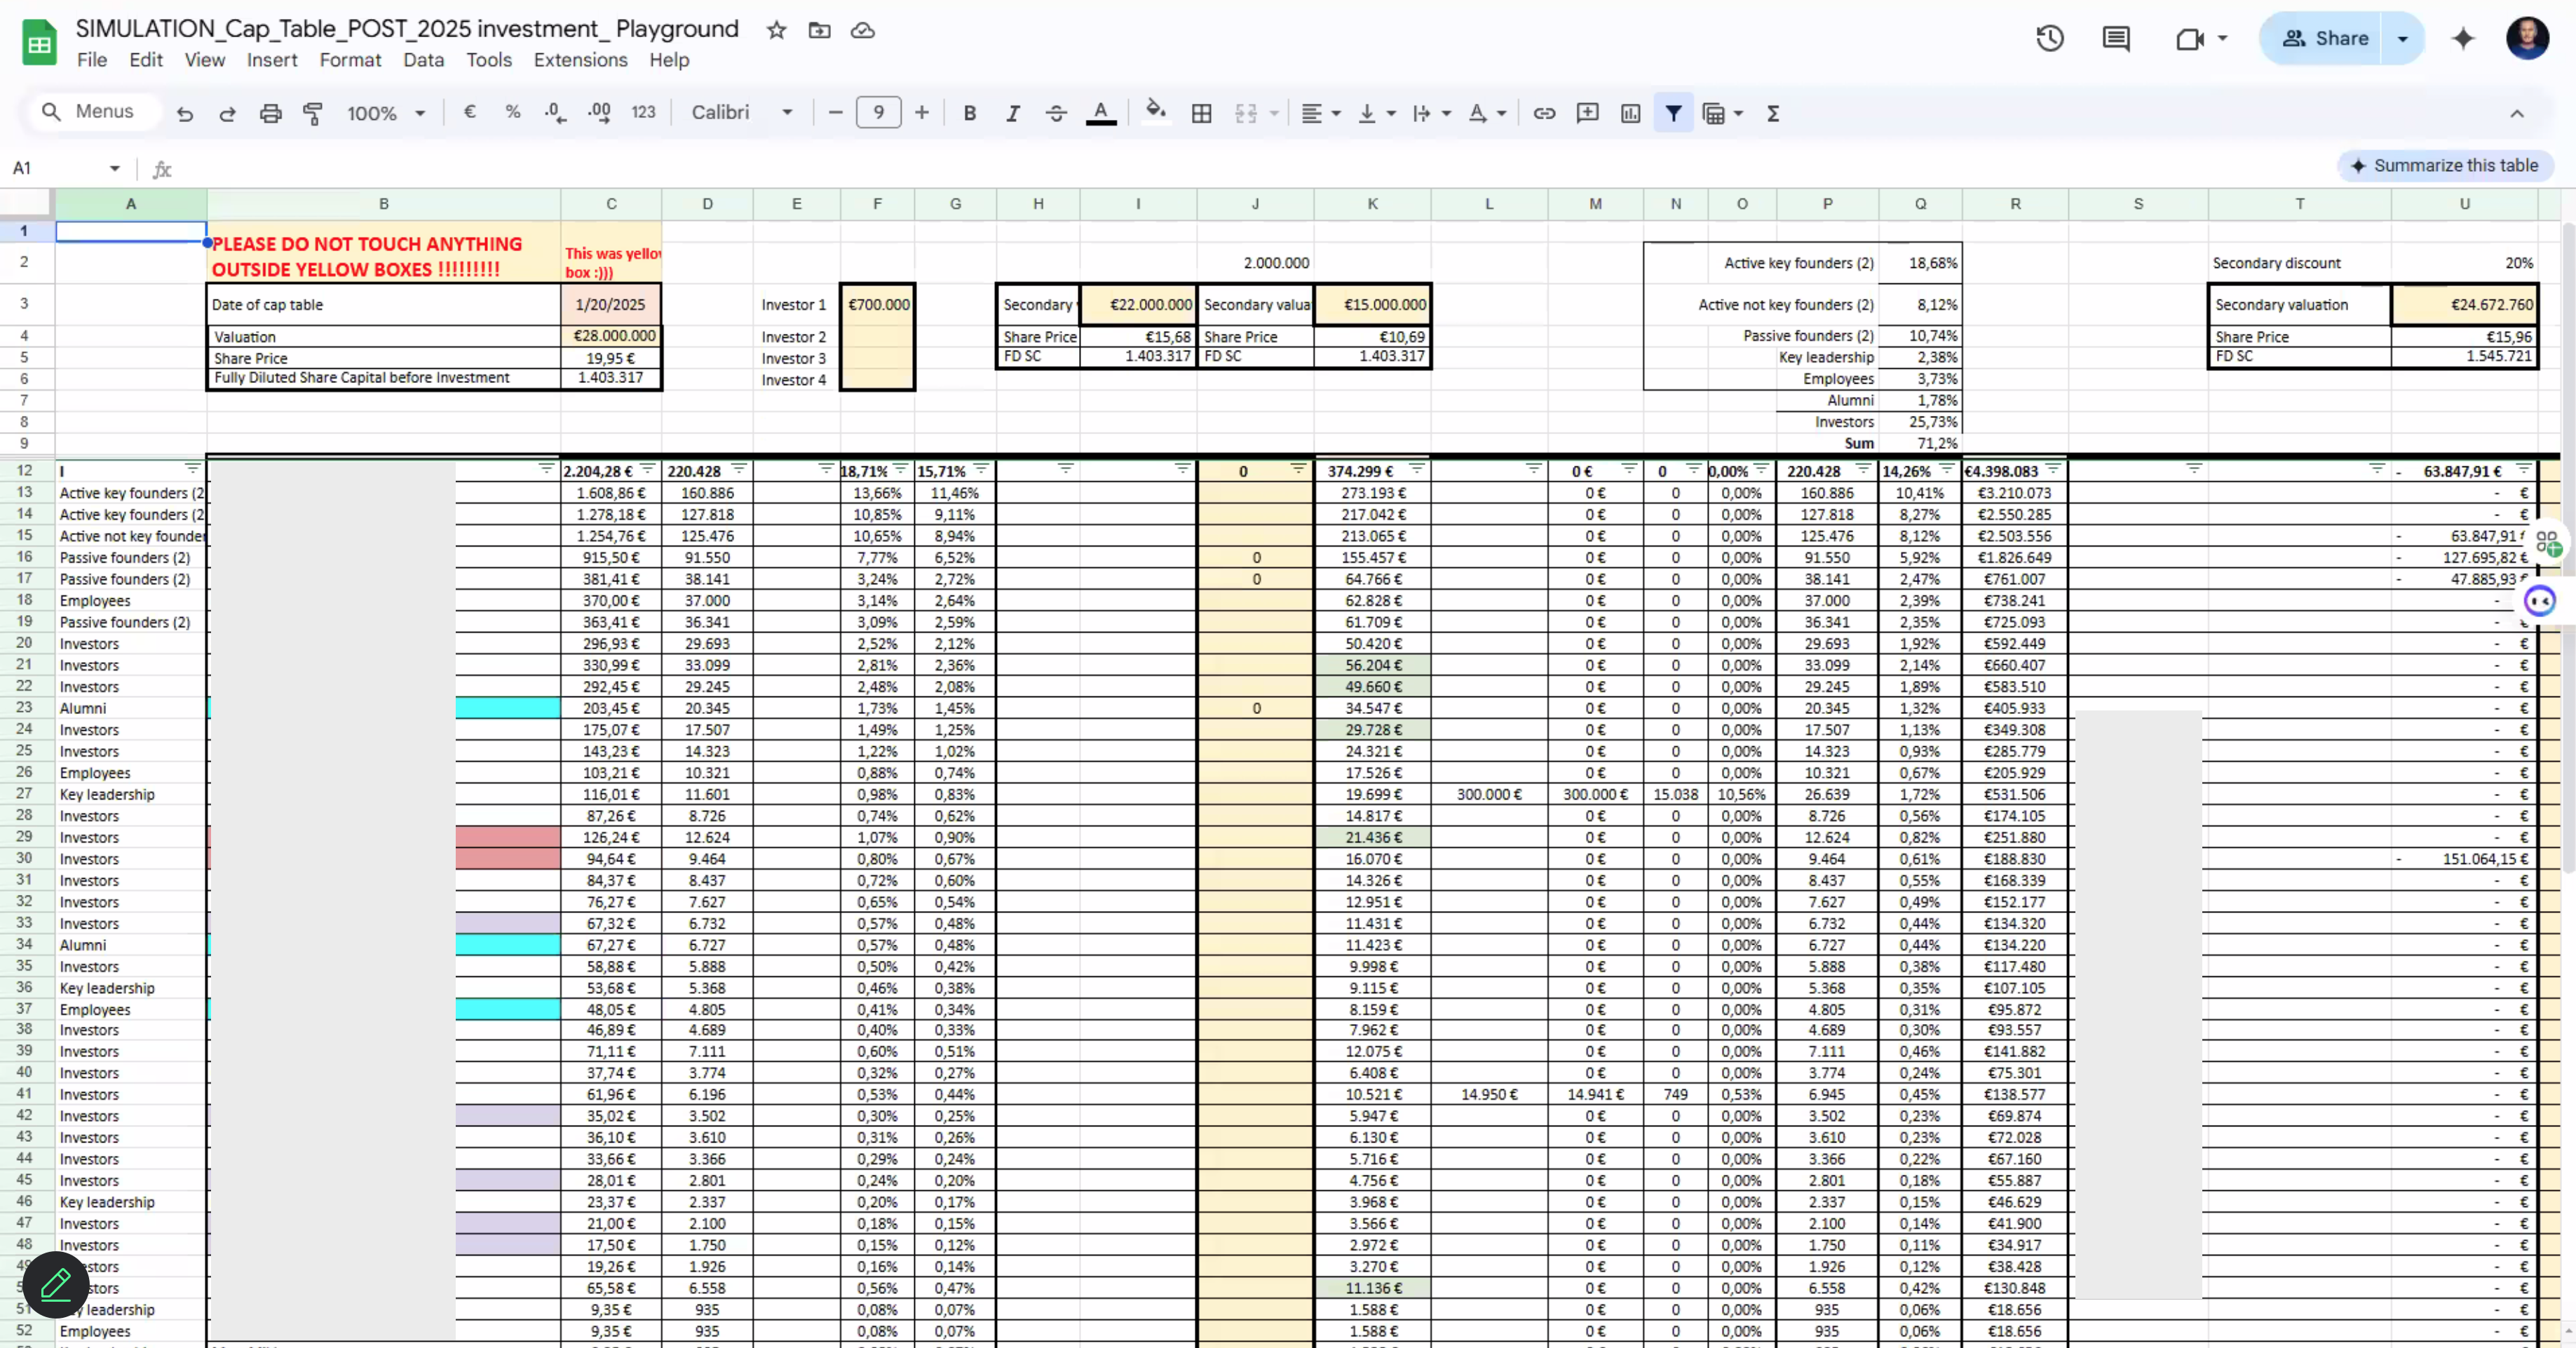The width and height of the screenshot is (2576, 1348).
Task: Open filter toggle in column C row 12
Action: click(647, 468)
